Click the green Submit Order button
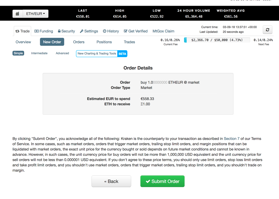 pos(162,181)
